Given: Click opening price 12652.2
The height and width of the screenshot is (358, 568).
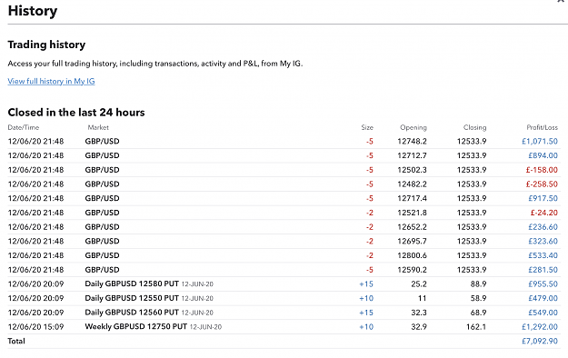Looking at the screenshot, I should coord(412,227).
